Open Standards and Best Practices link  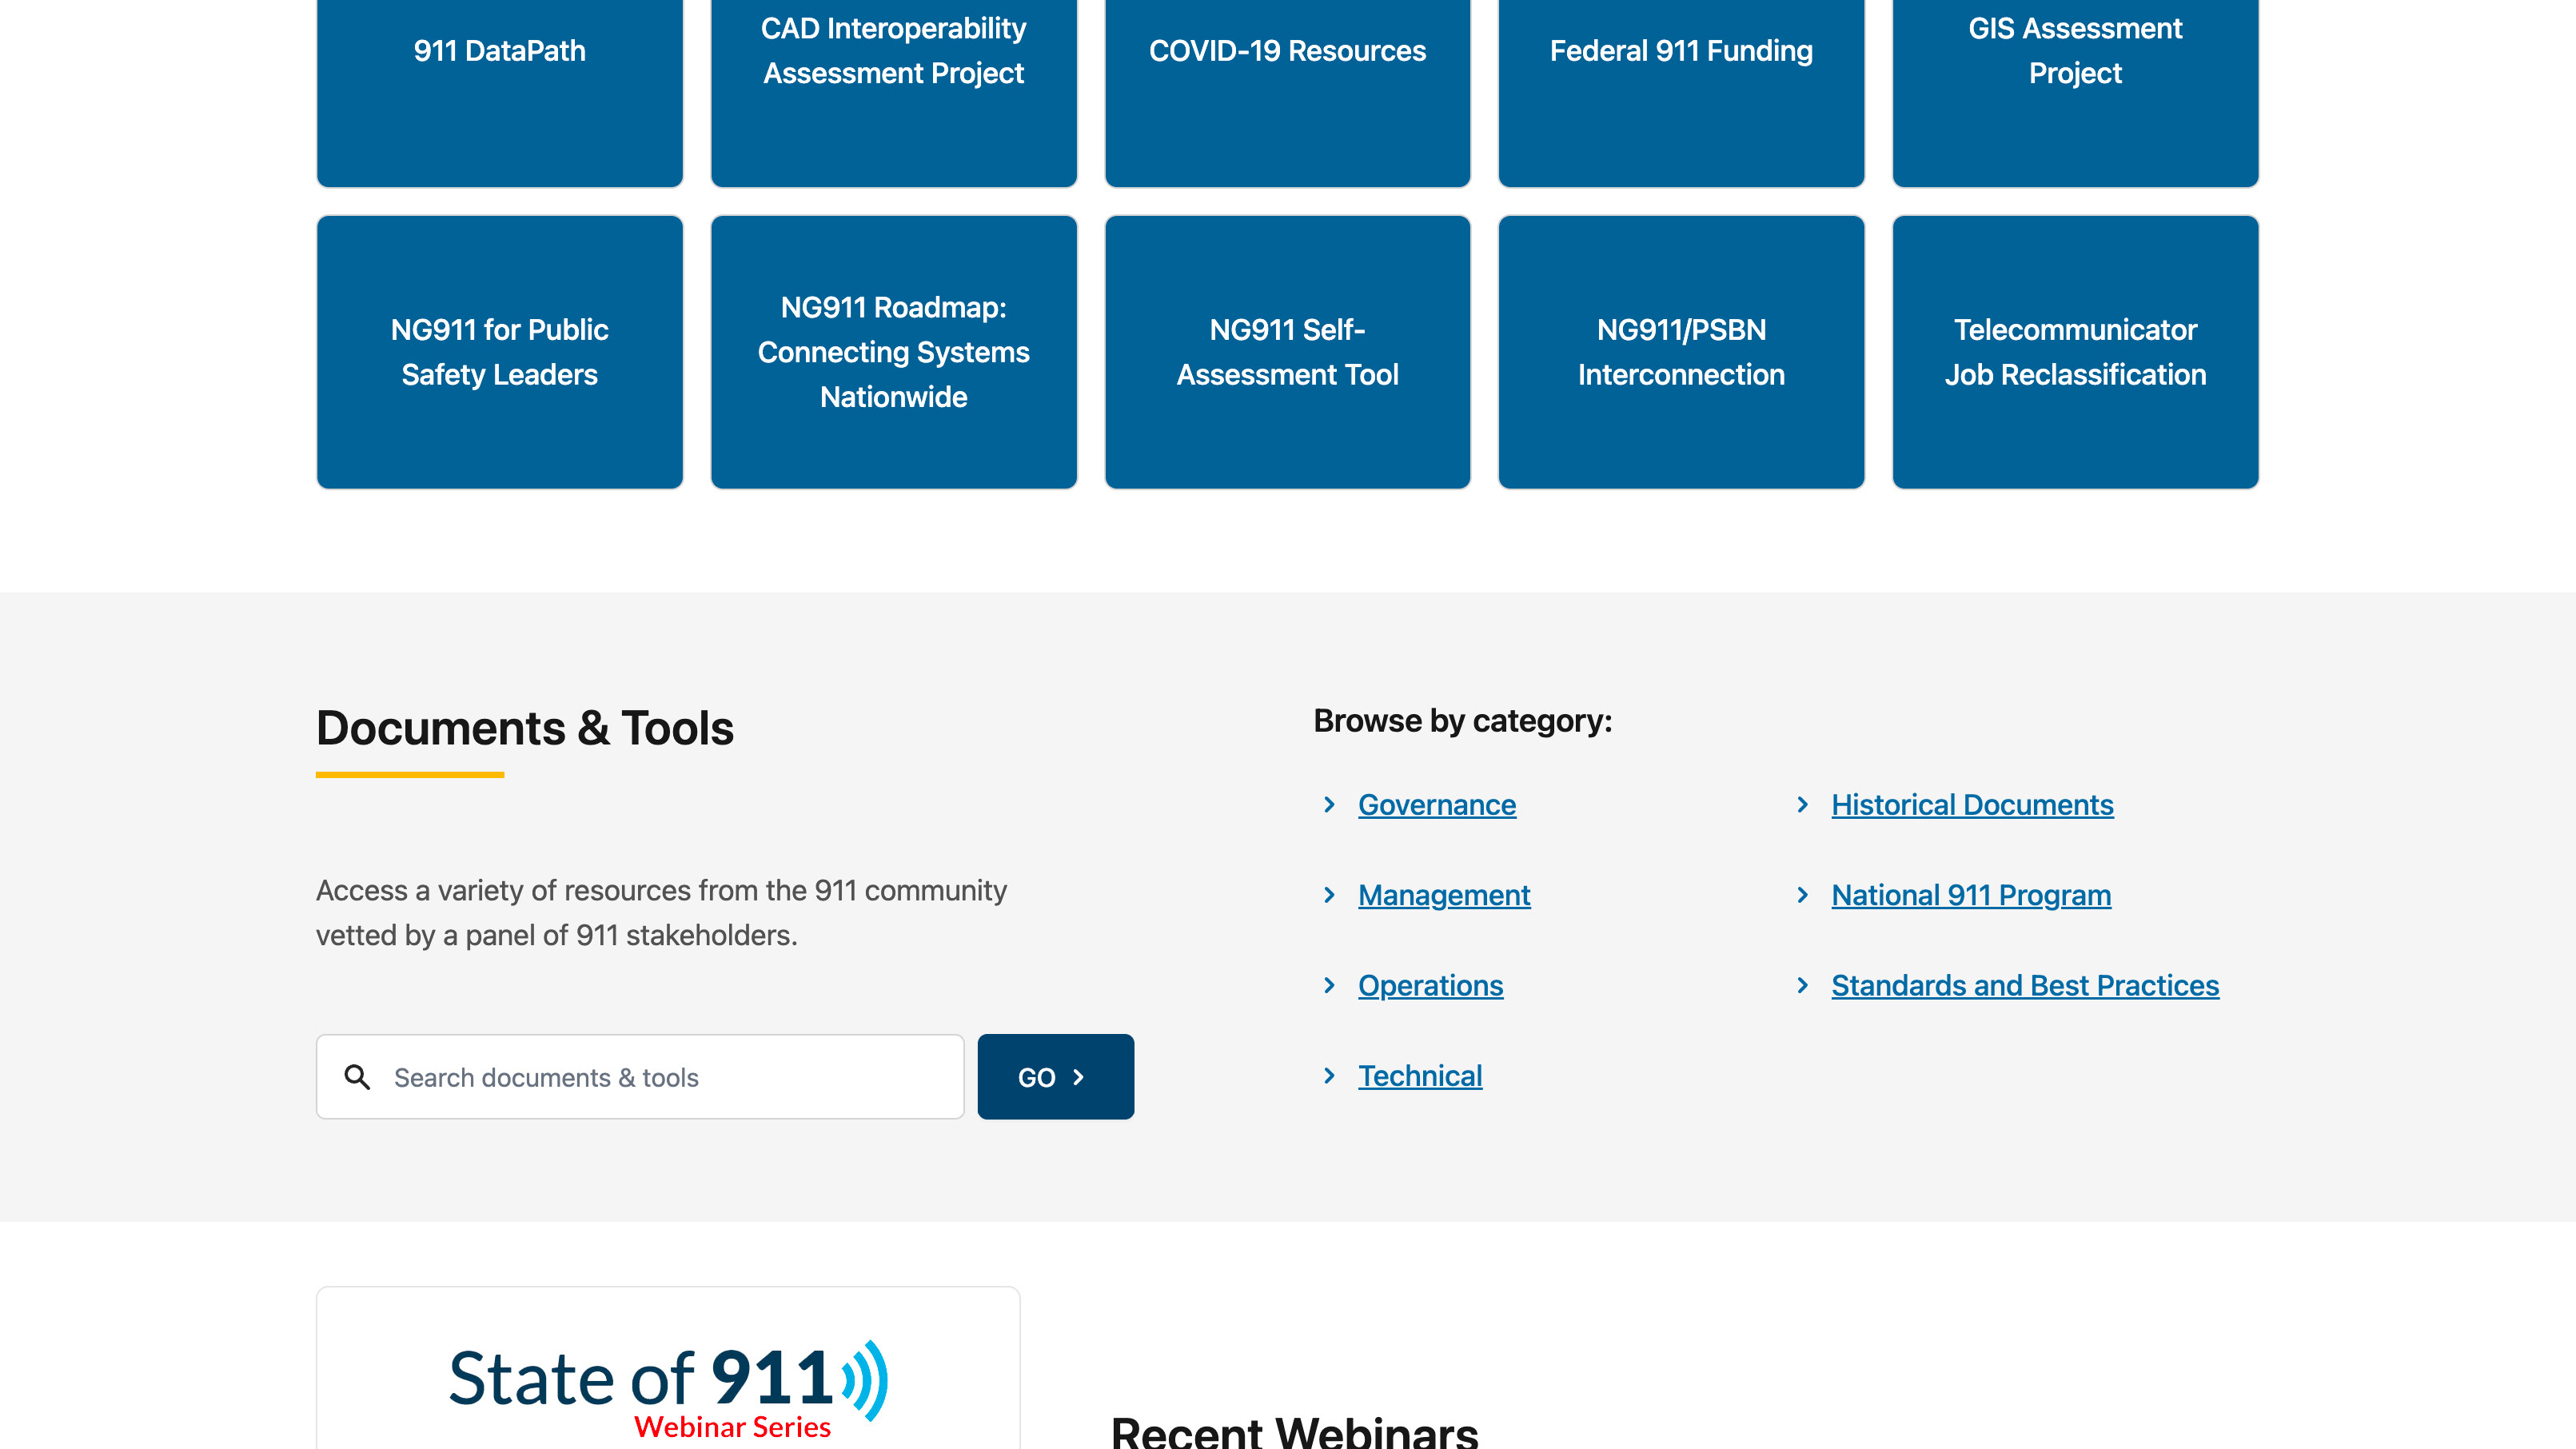pos(2024,985)
